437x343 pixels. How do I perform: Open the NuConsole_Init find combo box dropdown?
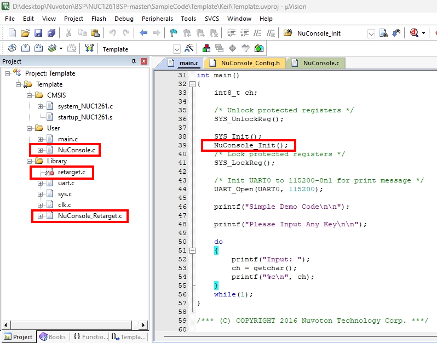click(x=371, y=34)
